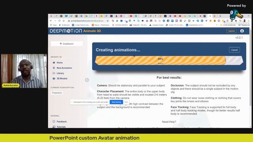253x142 pixels.
Task: Switch to the active DeepMotion tab
Action: tap(210, 16)
